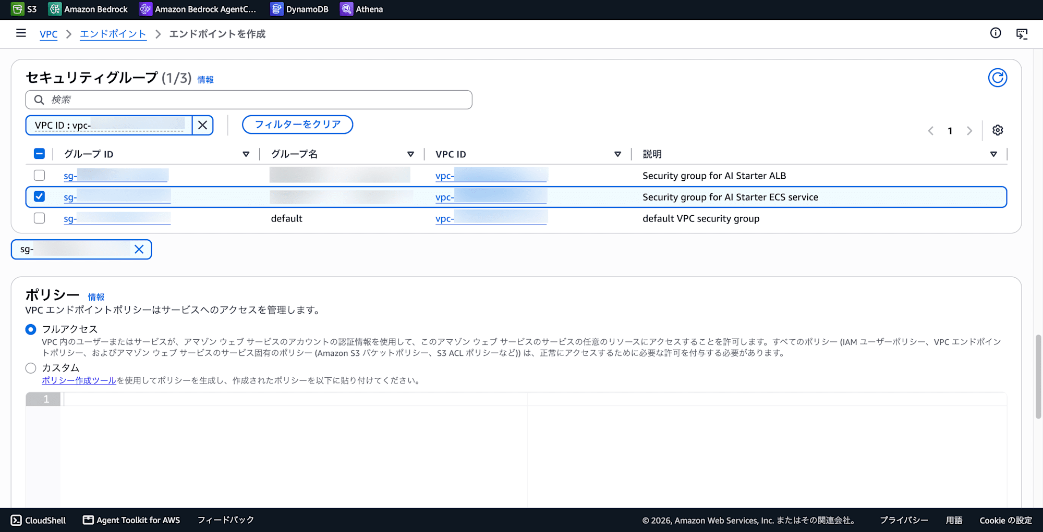Click the VPC ID filter token

109,125
